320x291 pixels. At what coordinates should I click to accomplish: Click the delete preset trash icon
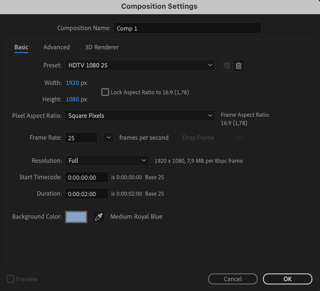pos(239,66)
